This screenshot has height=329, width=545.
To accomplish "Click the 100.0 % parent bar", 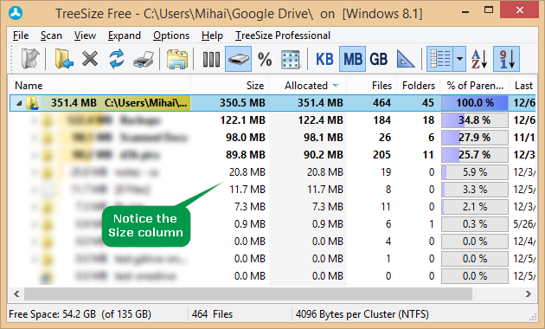I will [474, 103].
